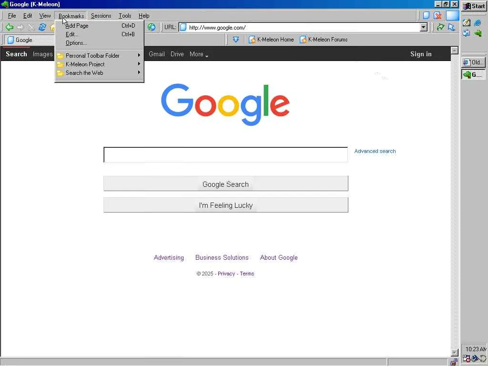Open the Sessions menu
The height and width of the screenshot is (366, 488).
coord(101,16)
